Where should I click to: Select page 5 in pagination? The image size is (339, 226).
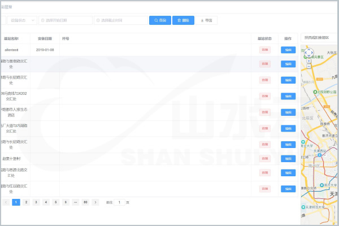(x=55, y=202)
